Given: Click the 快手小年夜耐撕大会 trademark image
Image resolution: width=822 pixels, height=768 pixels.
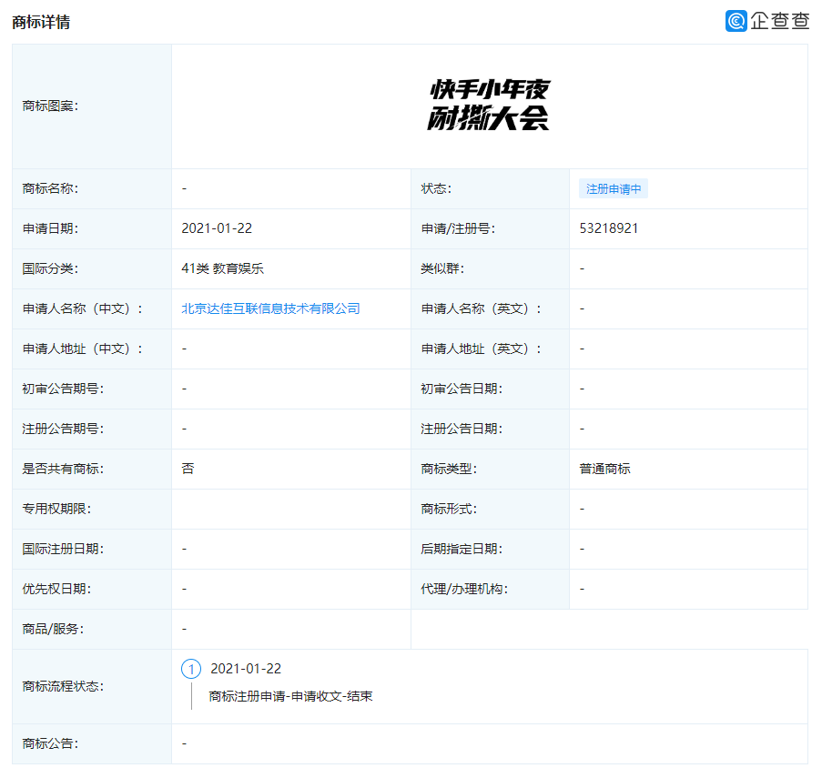Looking at the screenshot, I should (x=489, y=105).
